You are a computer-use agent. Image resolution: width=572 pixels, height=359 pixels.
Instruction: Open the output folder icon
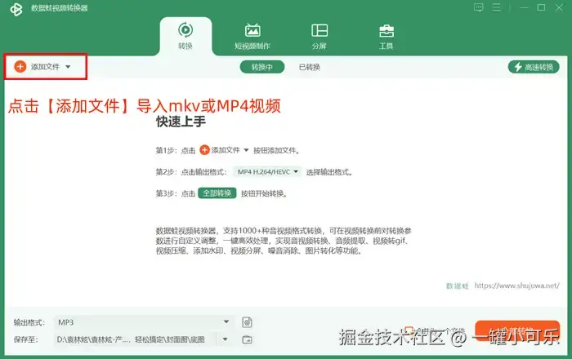(x=247, y=339)
